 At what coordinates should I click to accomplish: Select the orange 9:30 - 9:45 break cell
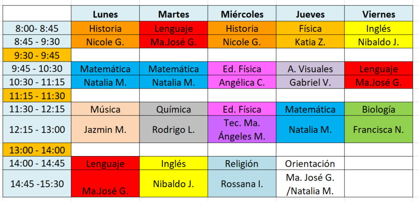pos(37,55)
